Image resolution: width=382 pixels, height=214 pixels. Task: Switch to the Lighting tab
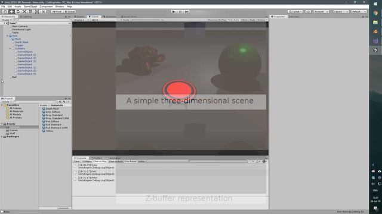coord(26,17)
